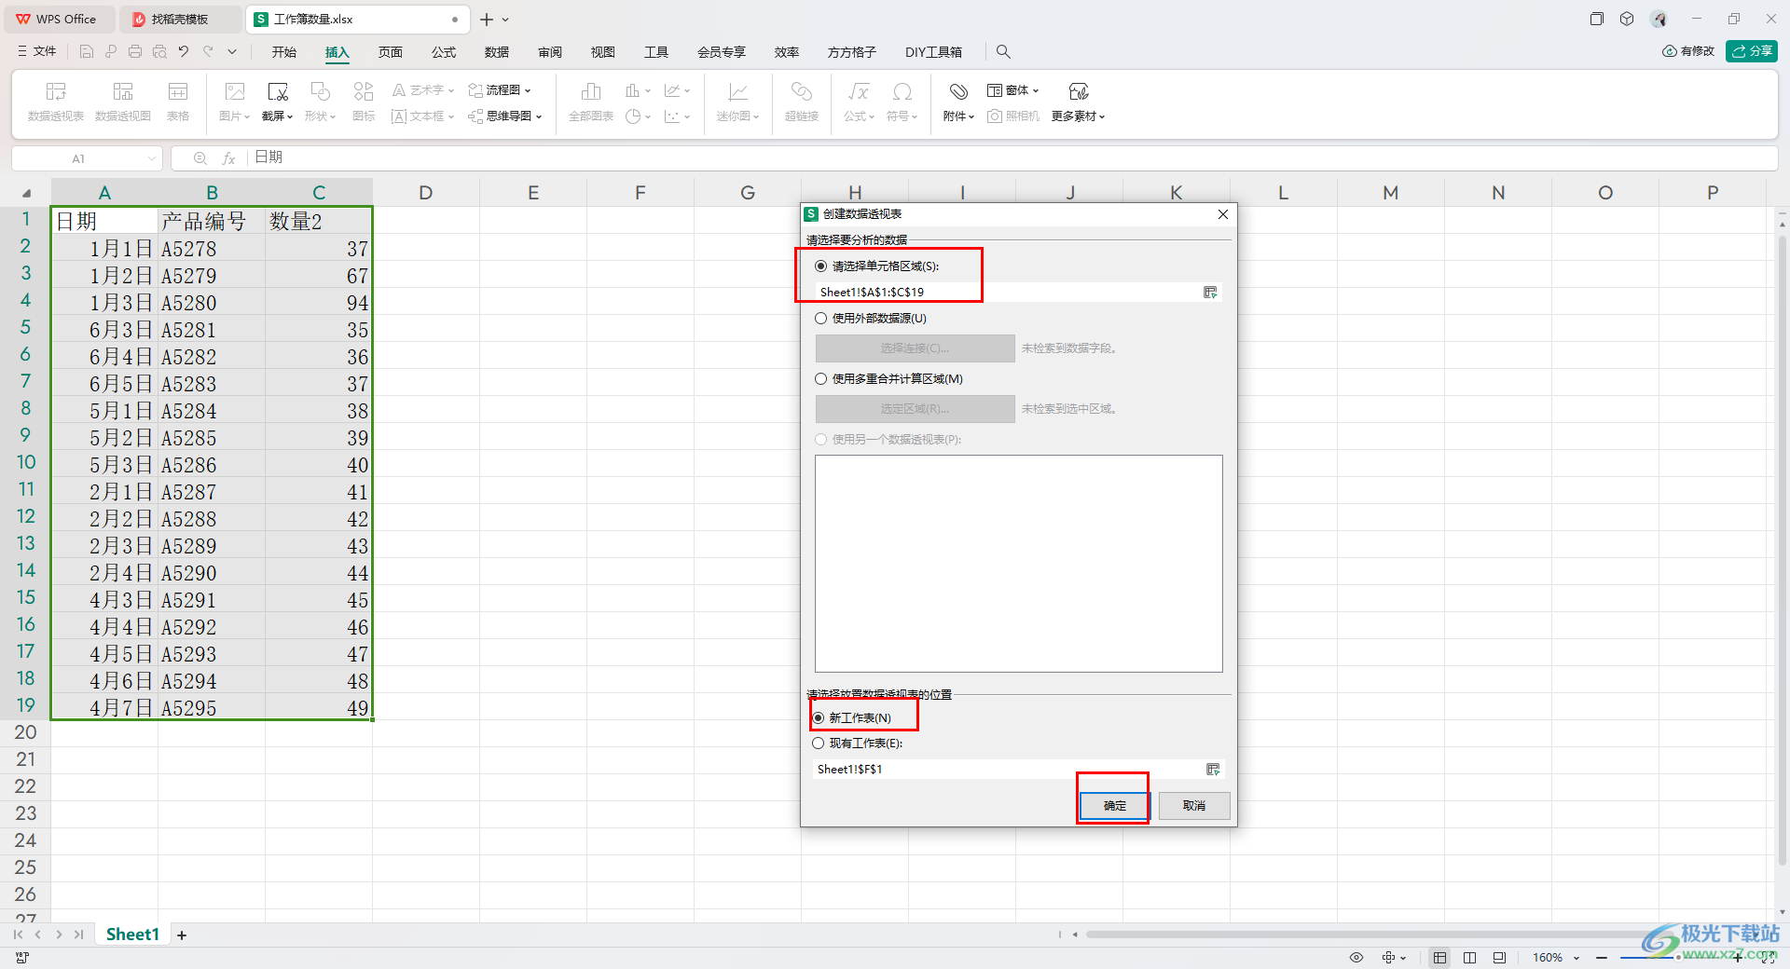This screenshot has height=969, width=1790.
Task: Open the 开始 (Home) ribbon tab
Action: 284,52
